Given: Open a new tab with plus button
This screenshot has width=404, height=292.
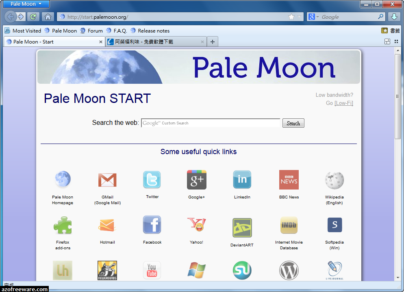Looking at the screenshot, I should click(213, 42).
